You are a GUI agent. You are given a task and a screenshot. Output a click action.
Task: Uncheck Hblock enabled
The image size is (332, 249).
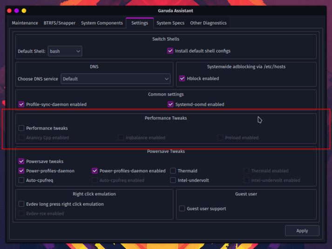coord(182,78)
